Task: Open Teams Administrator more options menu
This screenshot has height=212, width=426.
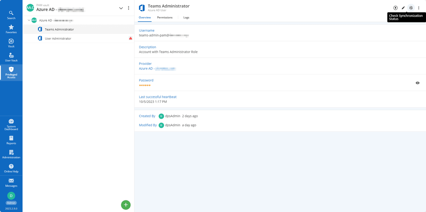Action: (419, 8)
